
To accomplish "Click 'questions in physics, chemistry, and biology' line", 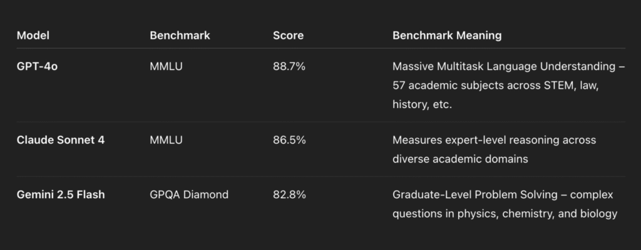I will pos(505,214).
